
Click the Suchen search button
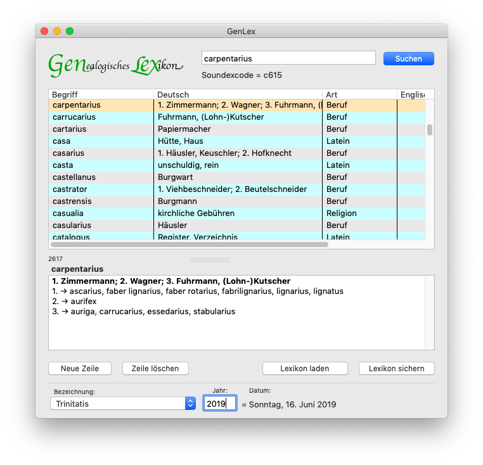coord(408,58)
